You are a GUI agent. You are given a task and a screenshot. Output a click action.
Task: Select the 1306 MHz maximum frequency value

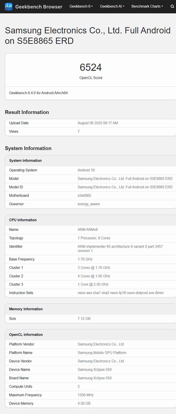click(x=86, y=395)
